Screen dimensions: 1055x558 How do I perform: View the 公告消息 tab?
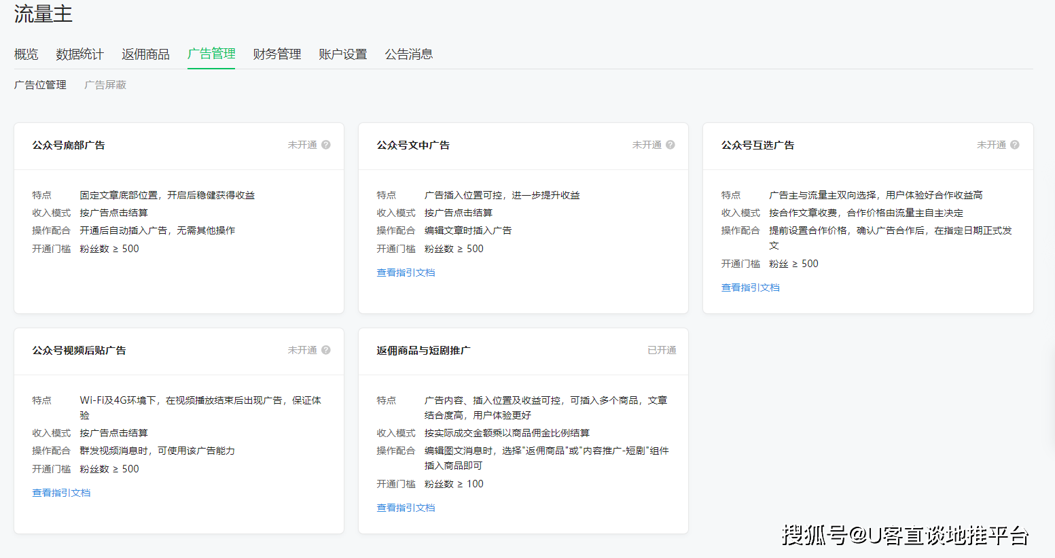point(409,54)
